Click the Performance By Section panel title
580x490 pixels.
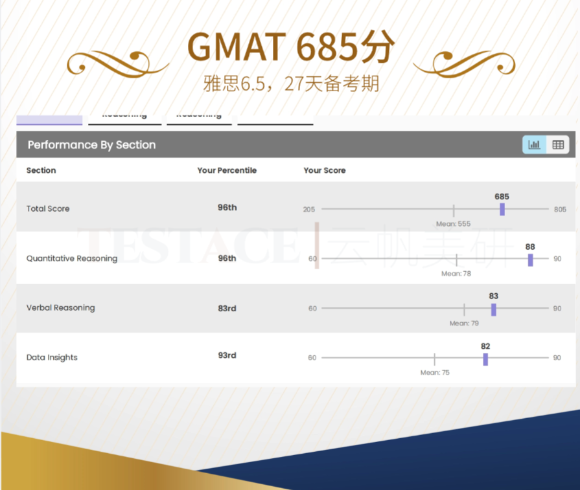[91, 145]
